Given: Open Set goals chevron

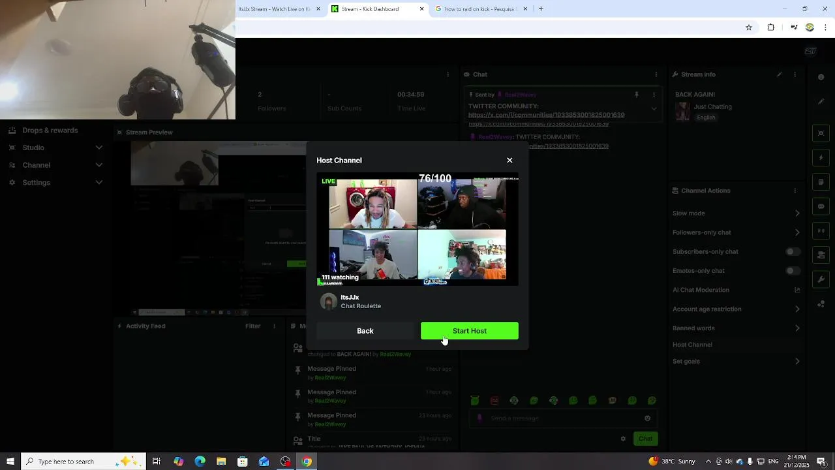Looking at the screenshot, I should coord(797,361).
